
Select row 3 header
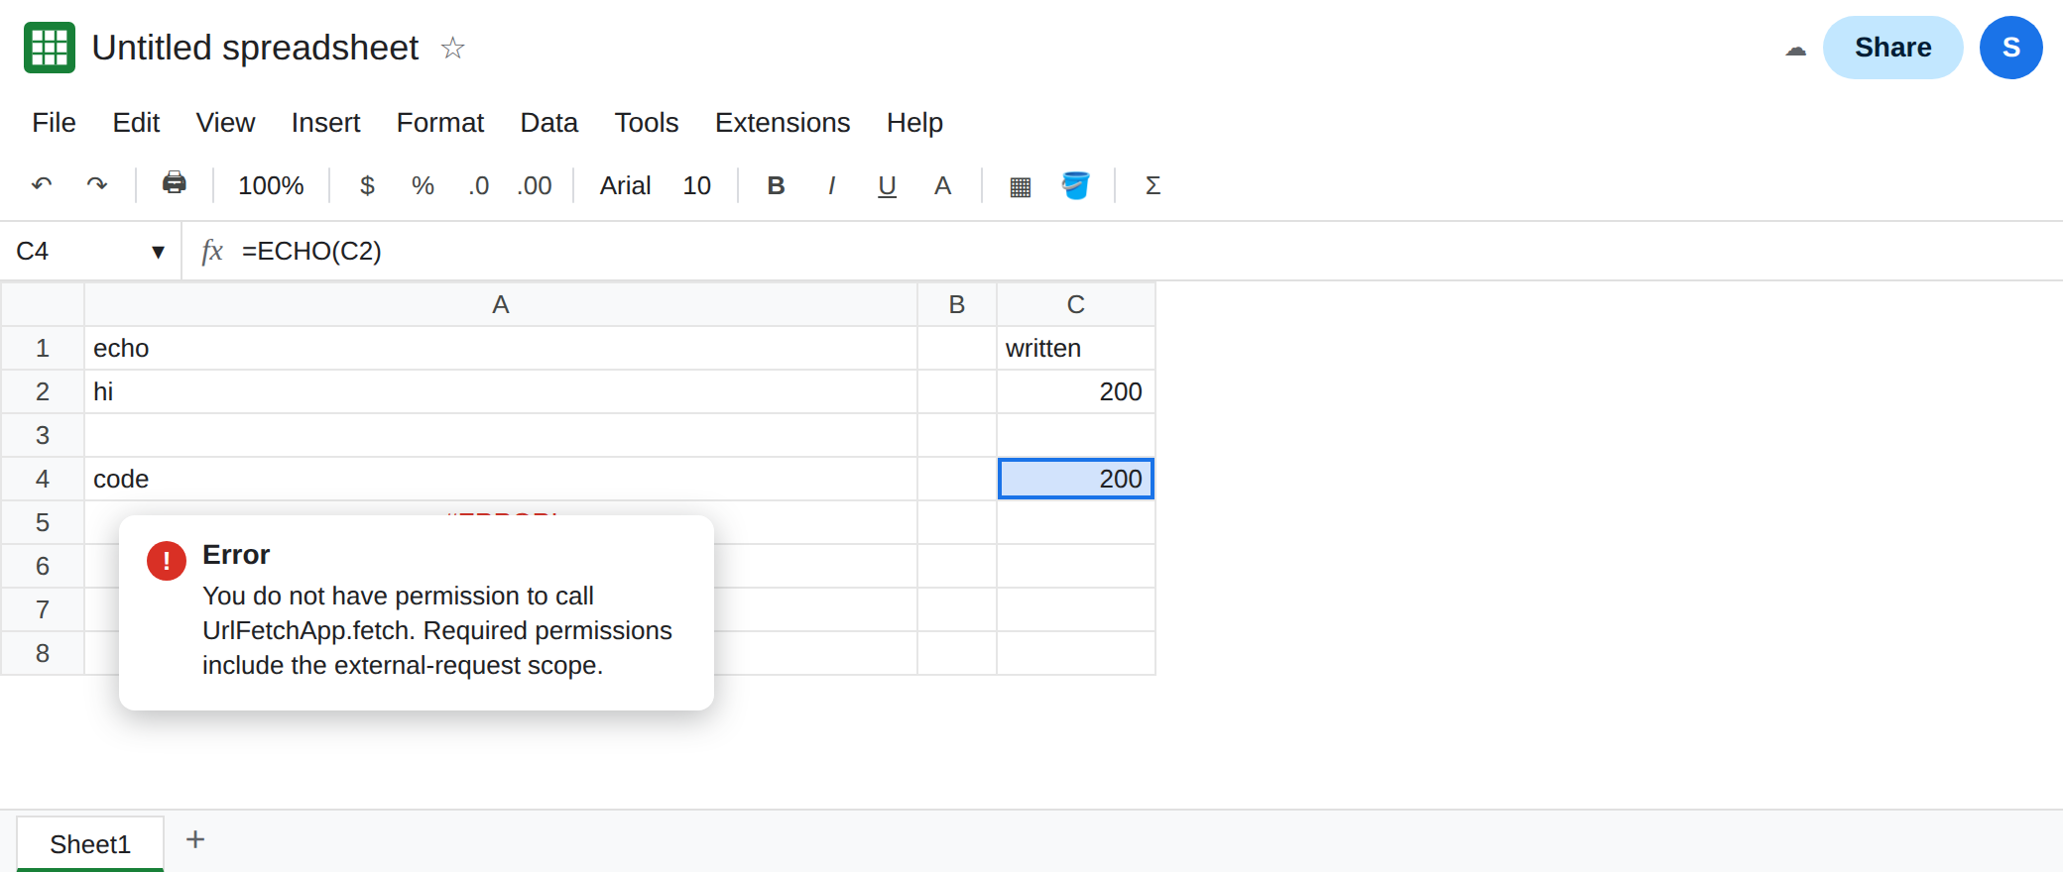(43, 435)
